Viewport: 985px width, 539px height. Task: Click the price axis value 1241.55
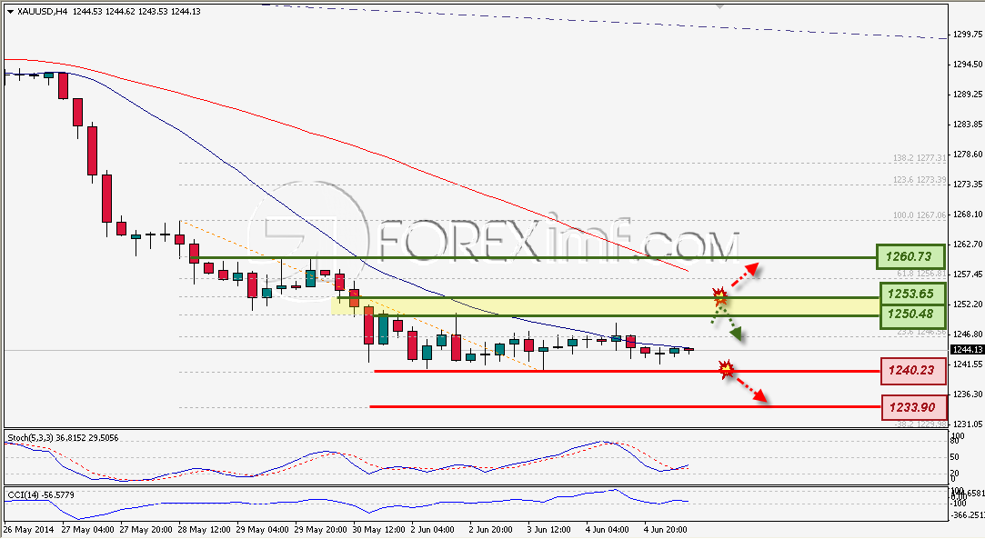(x=968, y=364)
